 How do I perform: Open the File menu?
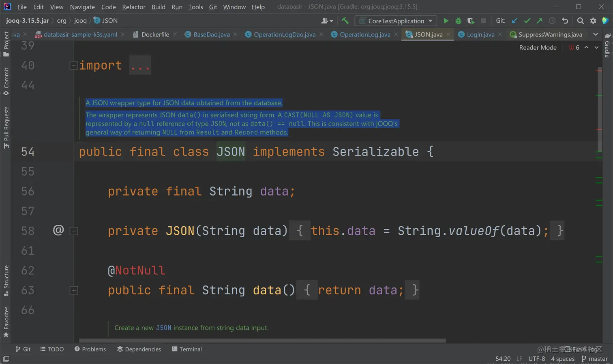coord(22,7)
